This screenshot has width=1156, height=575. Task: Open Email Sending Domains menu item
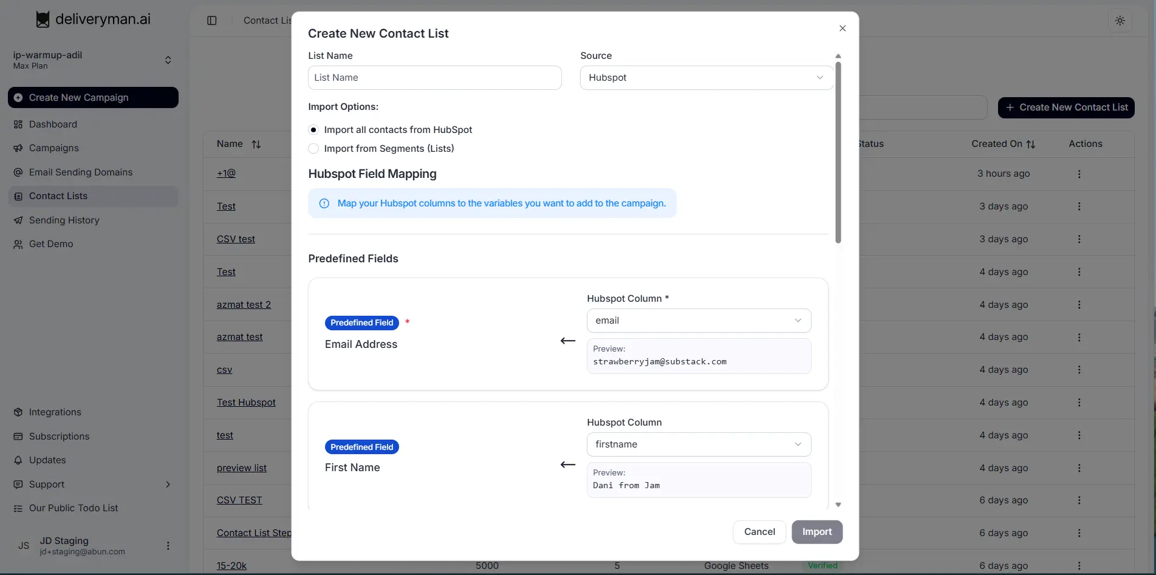(x=80, y=172)
